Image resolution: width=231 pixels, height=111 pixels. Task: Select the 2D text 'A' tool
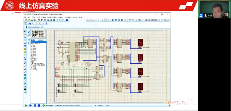[x=25, y=86]
